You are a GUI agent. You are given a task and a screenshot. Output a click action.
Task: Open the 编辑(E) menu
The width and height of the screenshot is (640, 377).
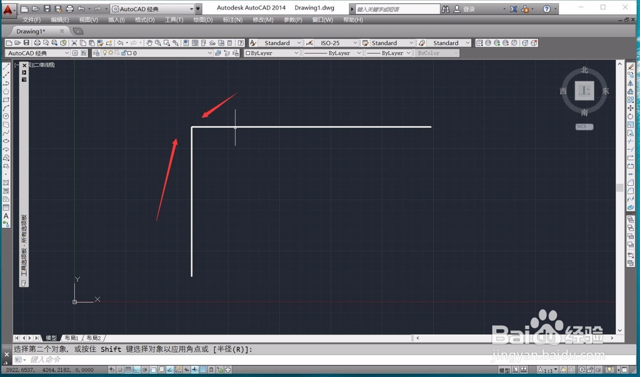click(x=60, y=20)
